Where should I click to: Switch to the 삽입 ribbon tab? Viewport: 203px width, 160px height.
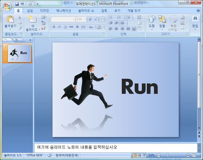(x=30, y=11)
